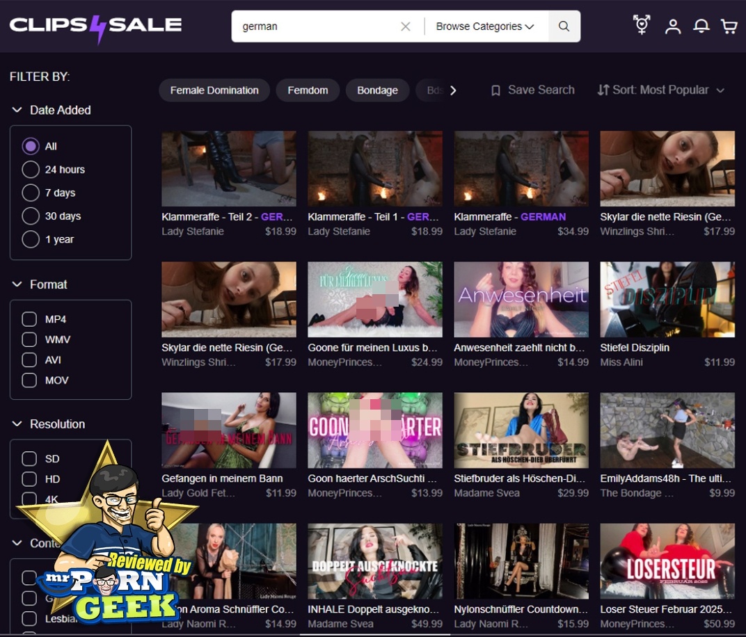This screenshot has width=746, height=637.
Task: Check the HD resolution checkbox
Action: point(29,479)
